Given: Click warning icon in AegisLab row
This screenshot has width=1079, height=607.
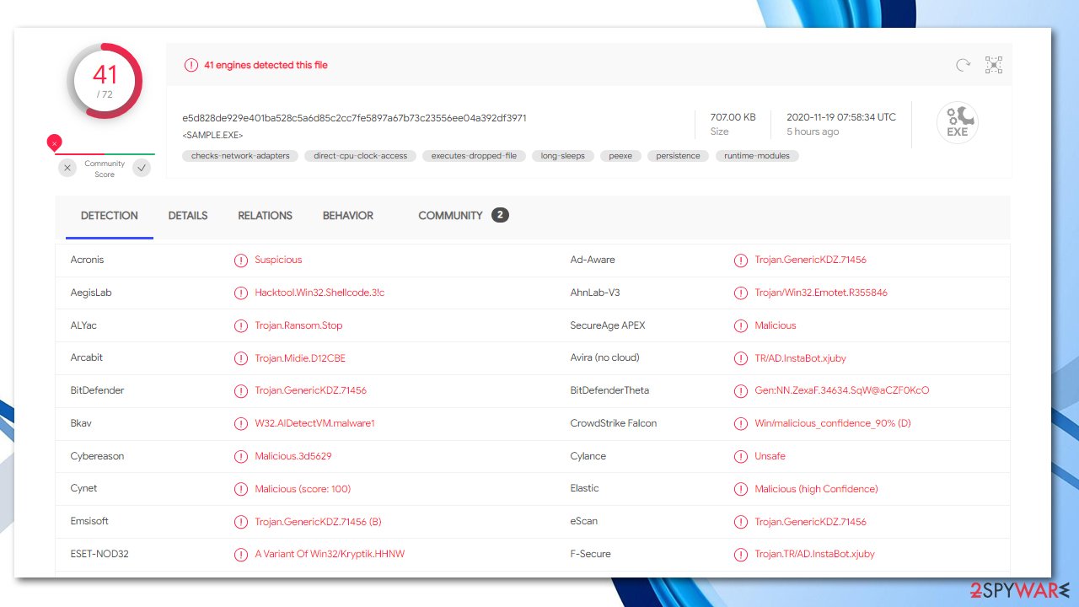Looking at the screenshot, I should click(x=241, y=293).
